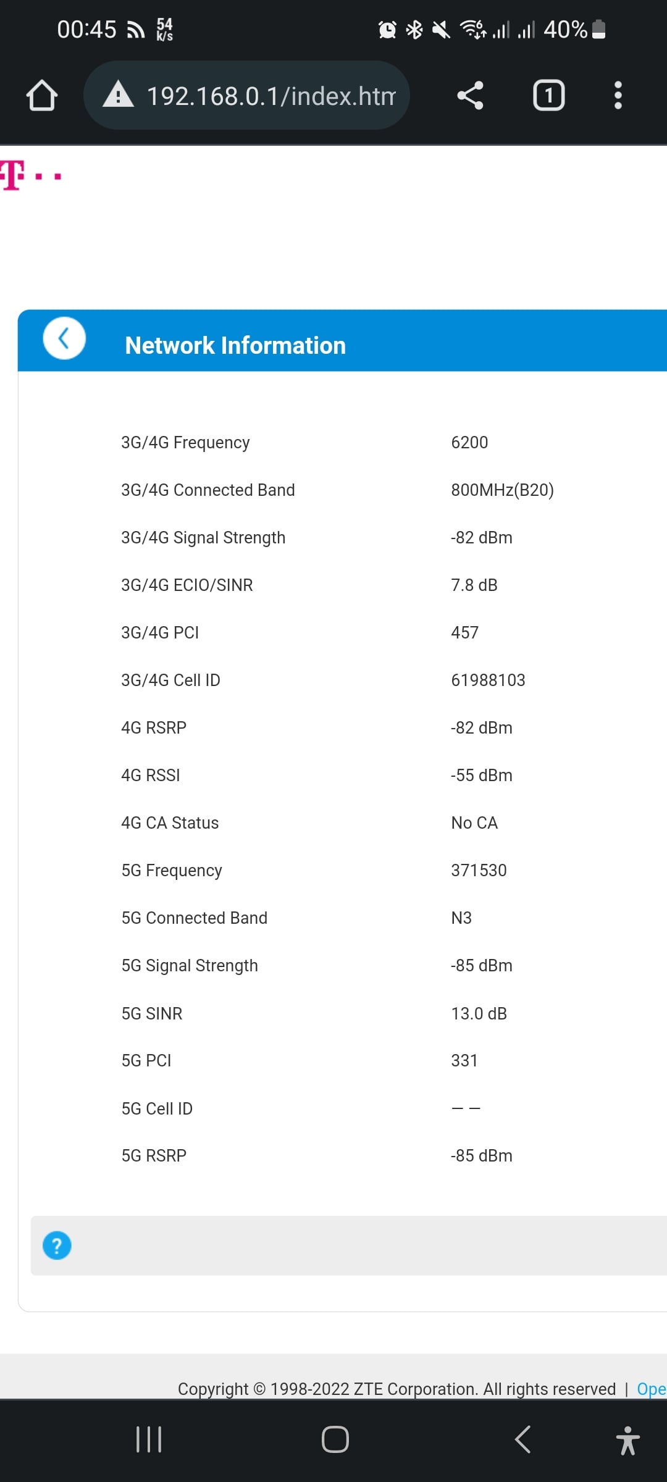
Task: Go back using the Network Information arrow
Action: click(x=64, y=338)
